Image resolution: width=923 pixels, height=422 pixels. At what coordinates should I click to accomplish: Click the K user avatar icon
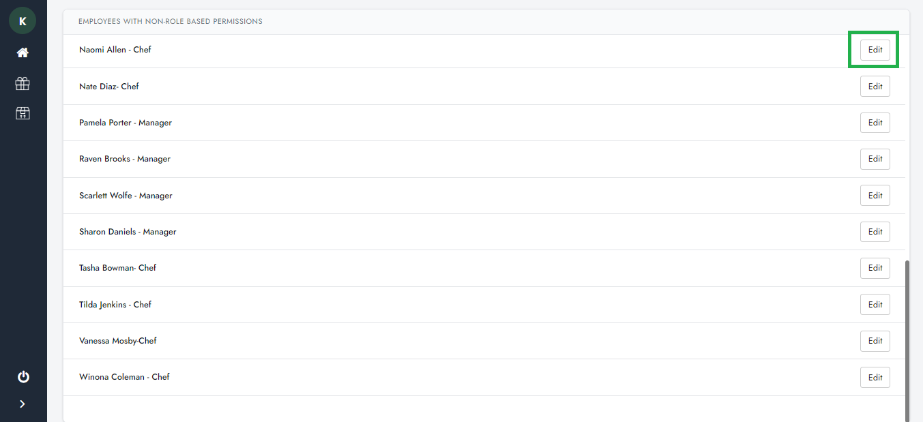pyautogui.click(x=23, y=21)
